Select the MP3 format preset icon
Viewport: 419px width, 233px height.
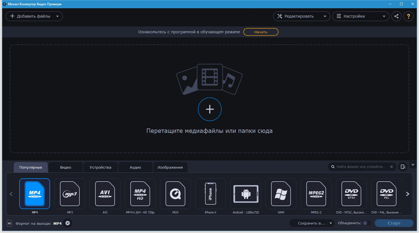click(70, 194)
